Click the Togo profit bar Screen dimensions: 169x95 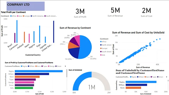pyautogui.click(x=40, y=34)
